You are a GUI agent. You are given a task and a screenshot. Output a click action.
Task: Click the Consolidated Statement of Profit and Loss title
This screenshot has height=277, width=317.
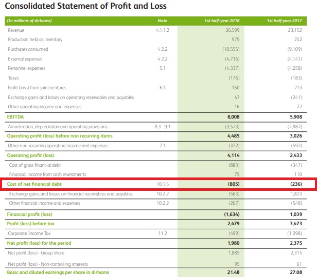(85, 6)
